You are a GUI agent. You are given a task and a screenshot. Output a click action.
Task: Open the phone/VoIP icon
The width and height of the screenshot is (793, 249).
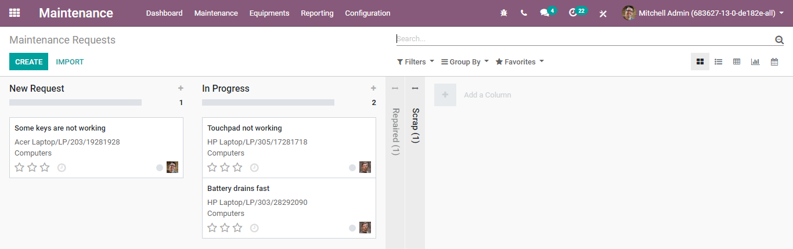point(524,13)
